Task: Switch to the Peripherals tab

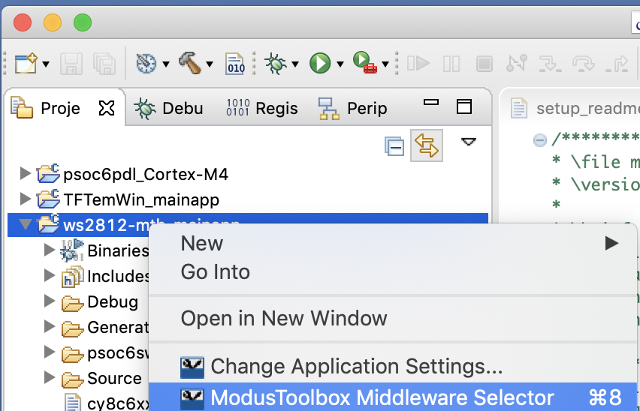Action: coord(352,108)
